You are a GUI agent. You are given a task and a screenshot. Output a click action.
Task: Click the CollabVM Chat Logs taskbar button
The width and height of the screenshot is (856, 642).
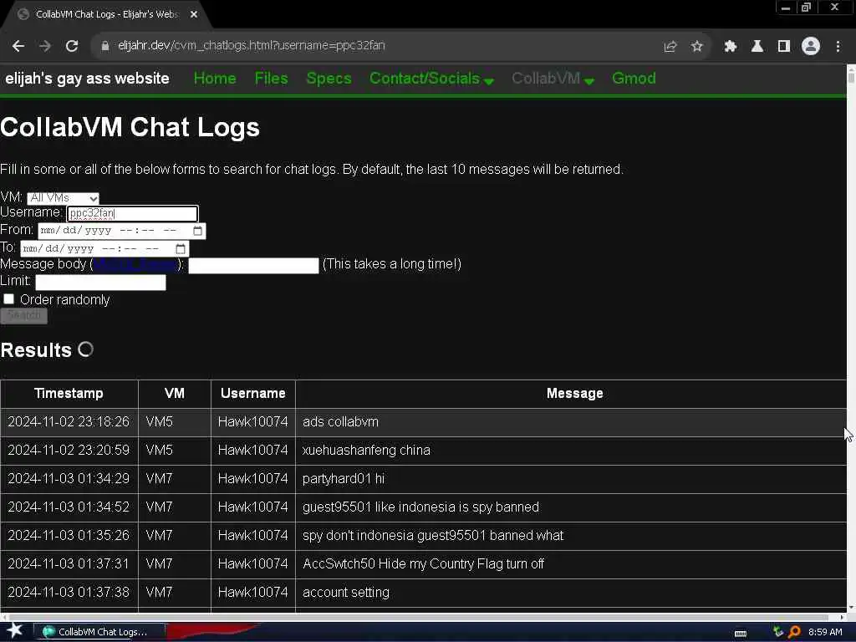[99, 632]
